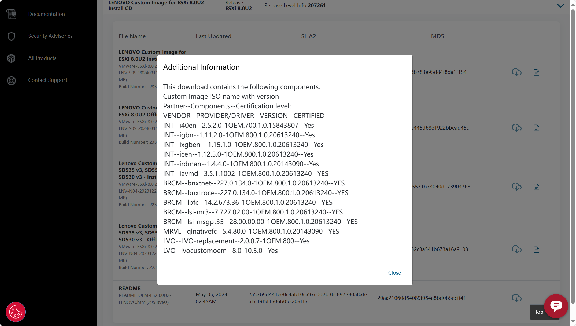This screenshot has width=576, height=326.
Task: Click the Documentation icon
Action: pyautogui.click(x=11, y=14)
